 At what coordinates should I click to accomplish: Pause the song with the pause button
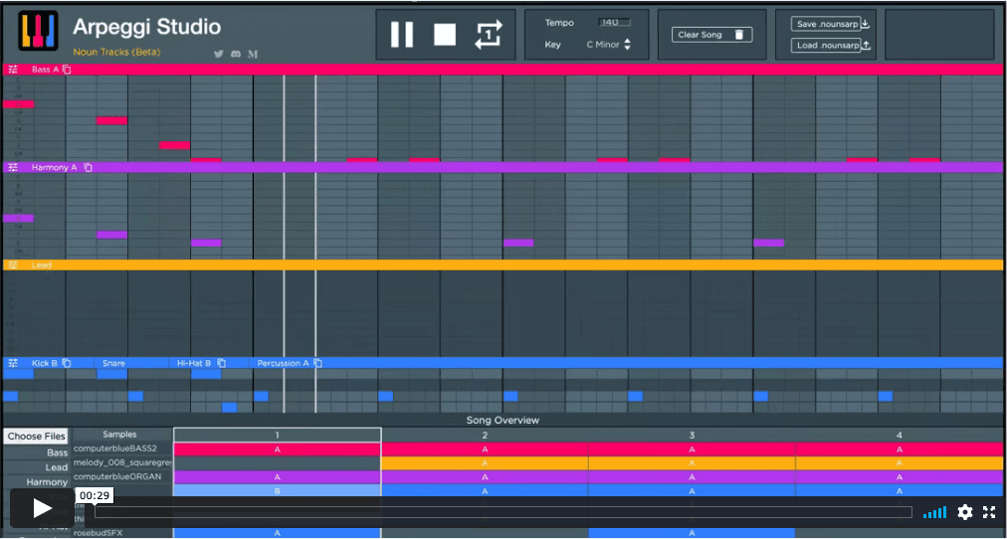tap(402, 35)
